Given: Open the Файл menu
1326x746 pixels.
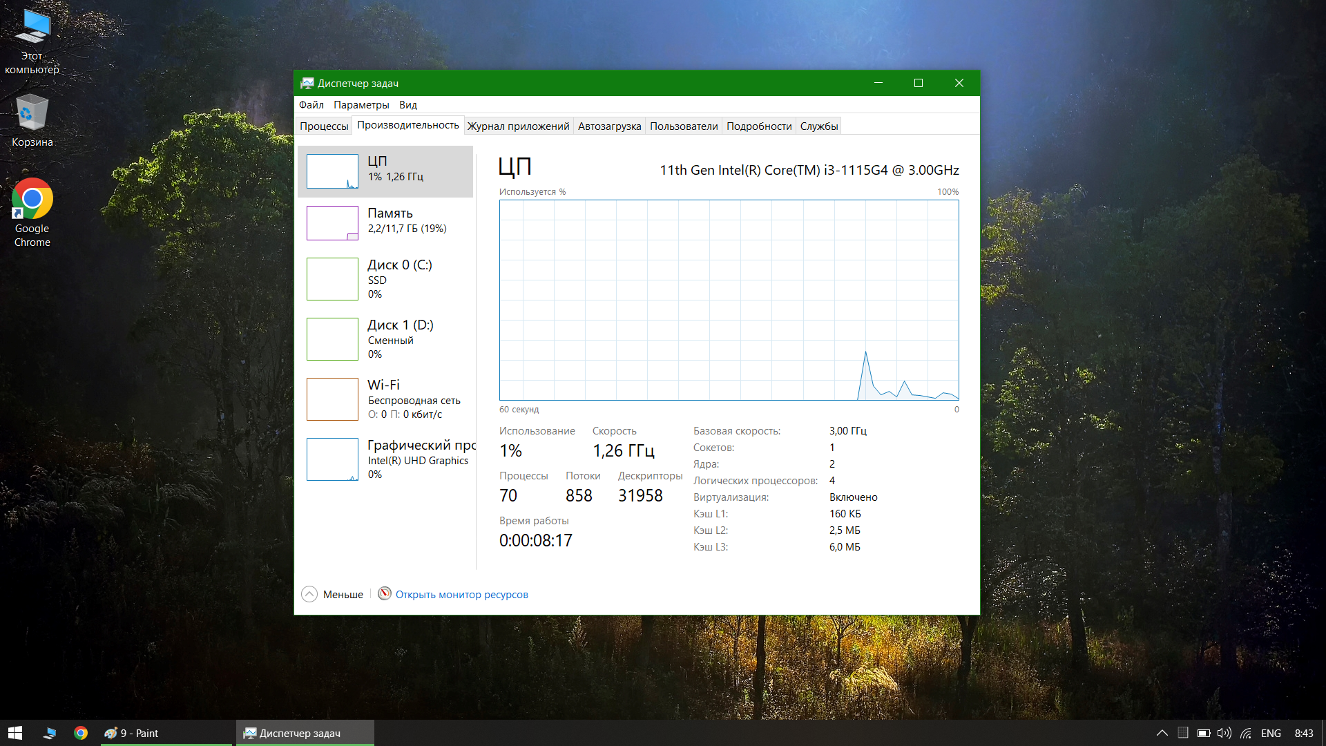Looking at the screenshot, I should pyautogui.click(x=311, y=105).
